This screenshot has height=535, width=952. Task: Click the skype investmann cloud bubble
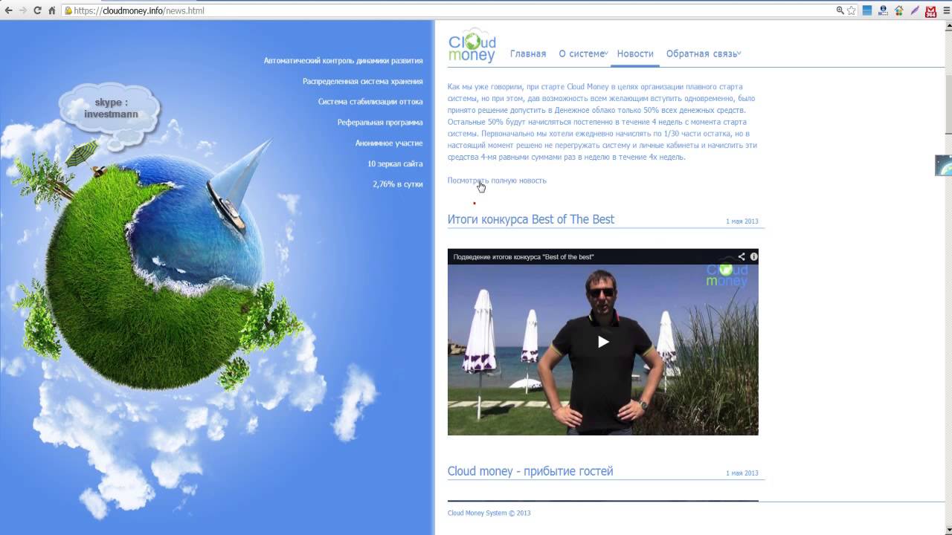[110, 110]
